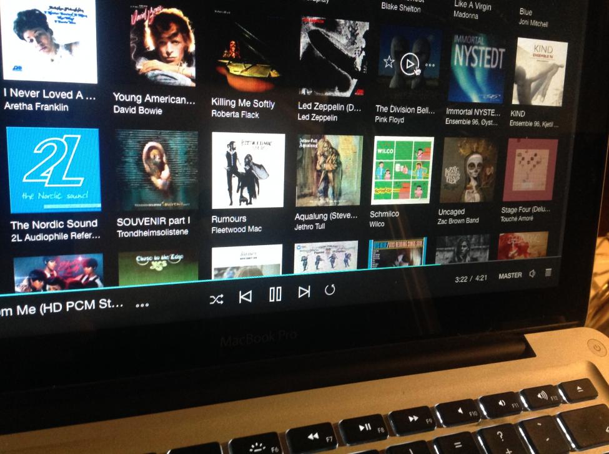Click the 'Led Zeppelin (D...' album title

(329, 107)
